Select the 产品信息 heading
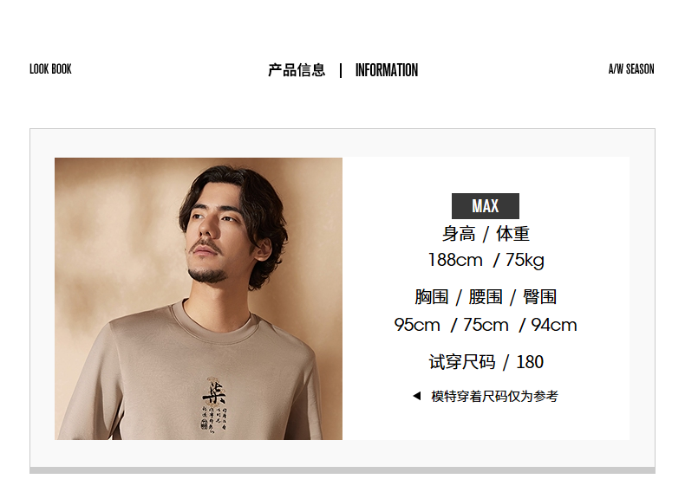Viewport: 685px width, 479px height. (x=297, y=70)
